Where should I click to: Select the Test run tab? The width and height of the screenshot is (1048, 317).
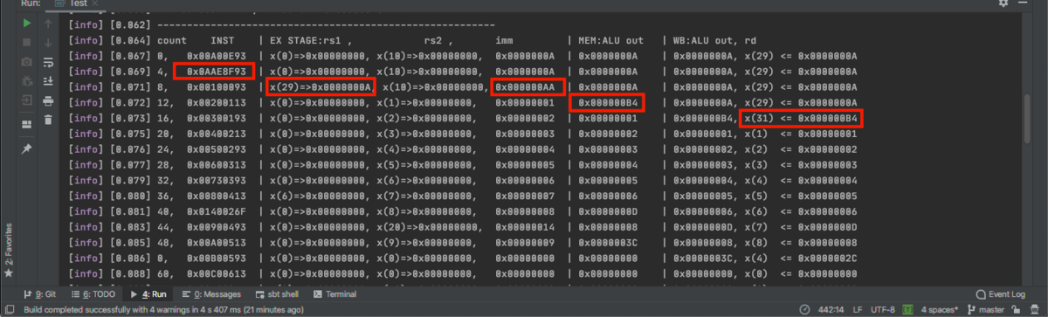pos(78,3)
